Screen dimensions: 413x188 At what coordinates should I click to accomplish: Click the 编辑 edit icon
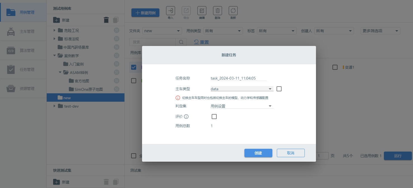click(x=202, y=11)
